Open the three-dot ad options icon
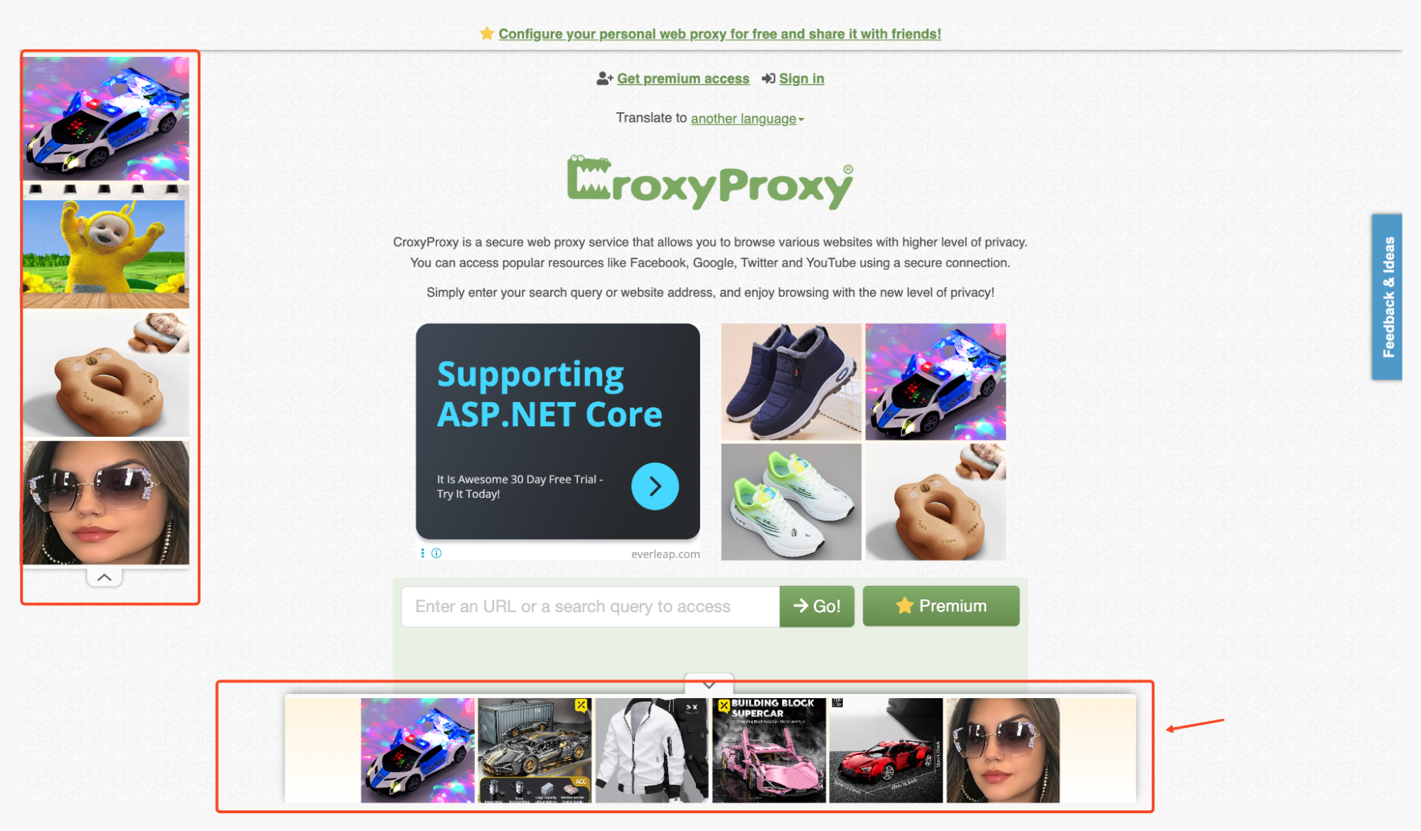Image resolution: width=1421 pixels, height=831 pixels. tap(423, 553)
